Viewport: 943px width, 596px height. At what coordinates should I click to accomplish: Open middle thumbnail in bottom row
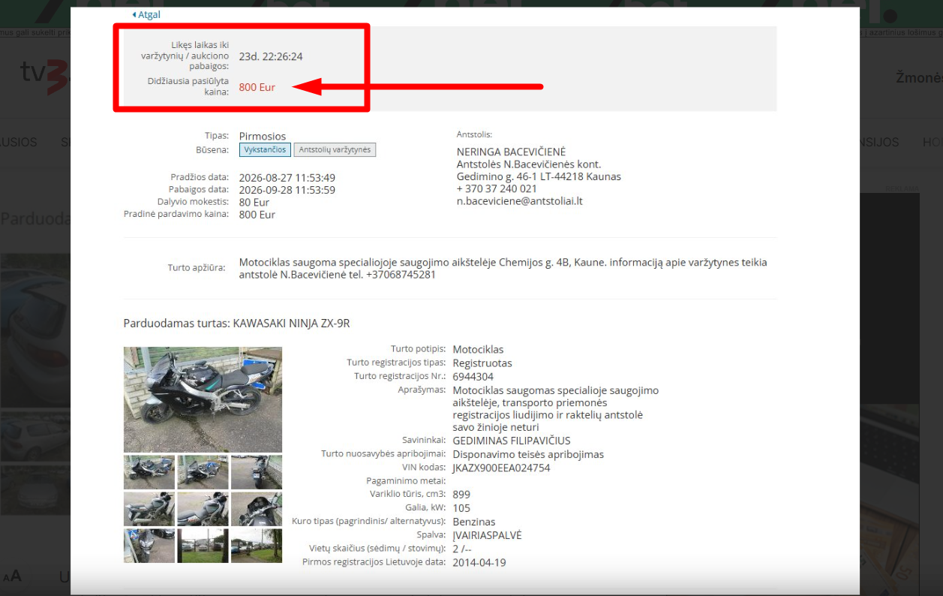(x=203, y=546)
